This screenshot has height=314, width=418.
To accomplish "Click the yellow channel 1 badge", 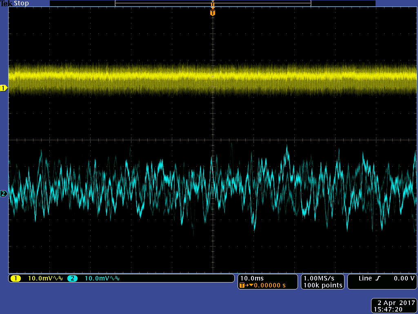I will point(16,278).
